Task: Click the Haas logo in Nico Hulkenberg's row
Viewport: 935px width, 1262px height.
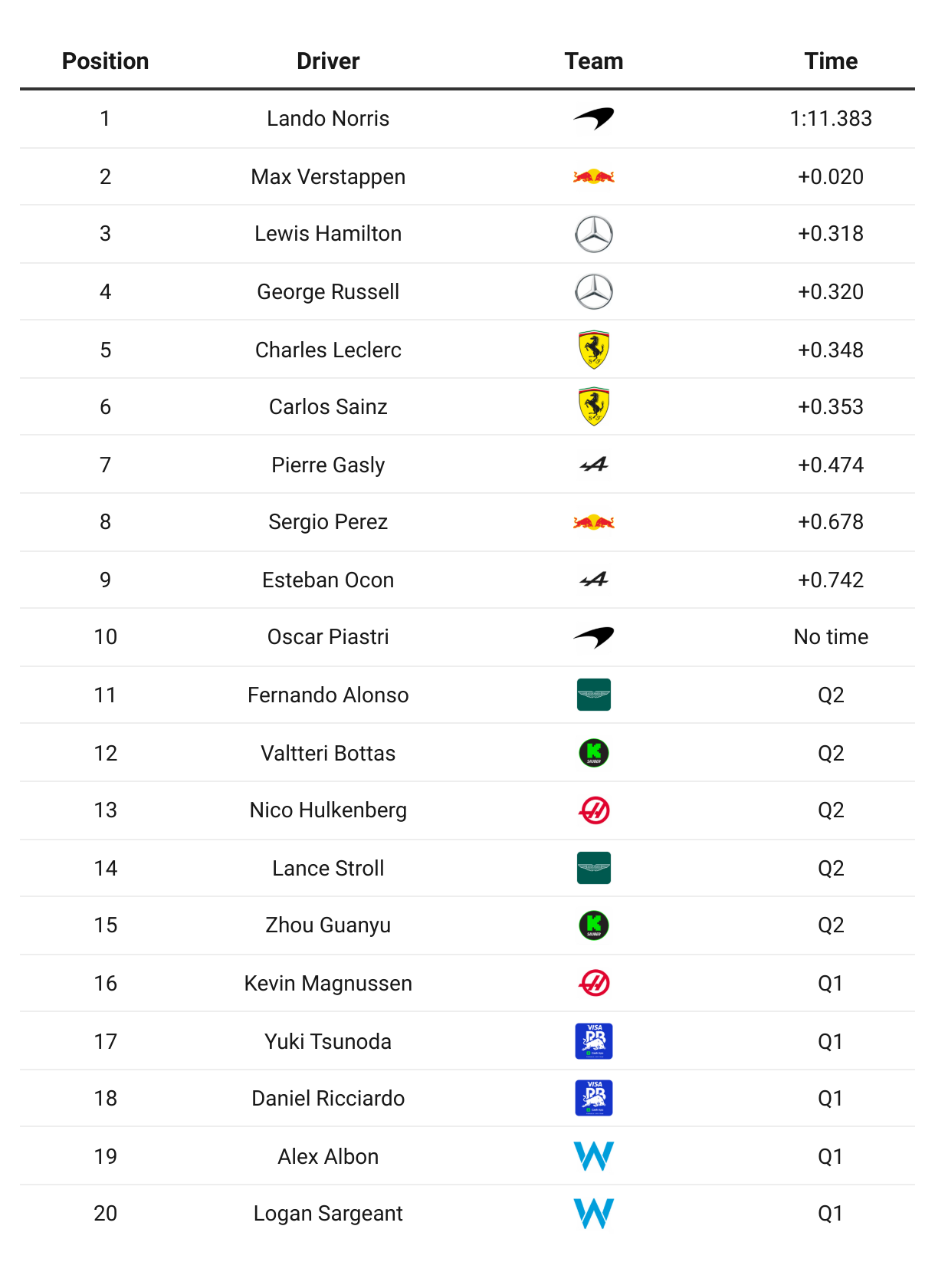Action: click(x=594, y=810)
